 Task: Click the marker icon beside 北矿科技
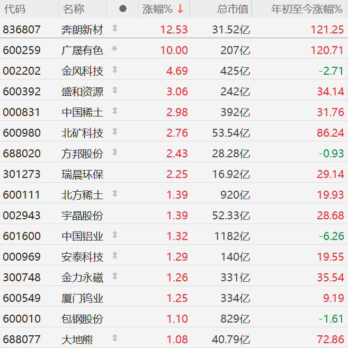[x=115, y=131]
